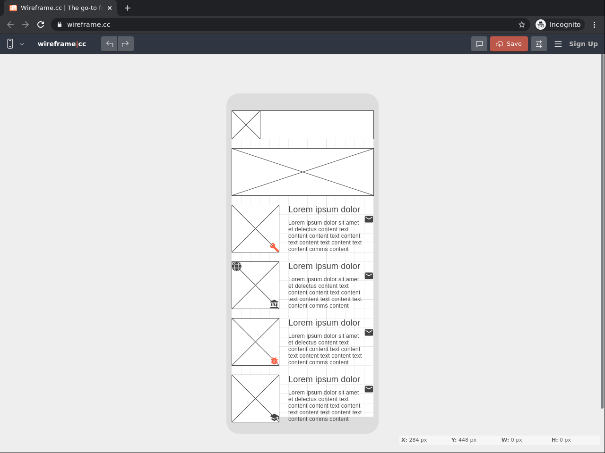The width and height of the screenshot is (605, 453).
Task: Open the annotation comment tool
Action: coord(479,44)
